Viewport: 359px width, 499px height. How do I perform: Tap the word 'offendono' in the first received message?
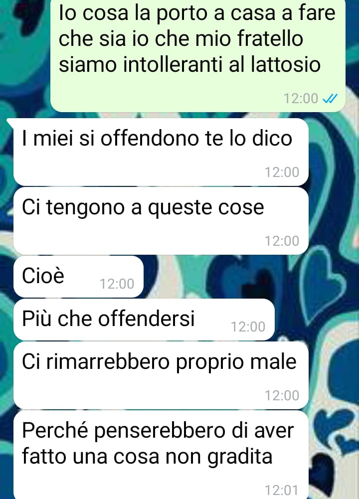(x=150, y=139)
